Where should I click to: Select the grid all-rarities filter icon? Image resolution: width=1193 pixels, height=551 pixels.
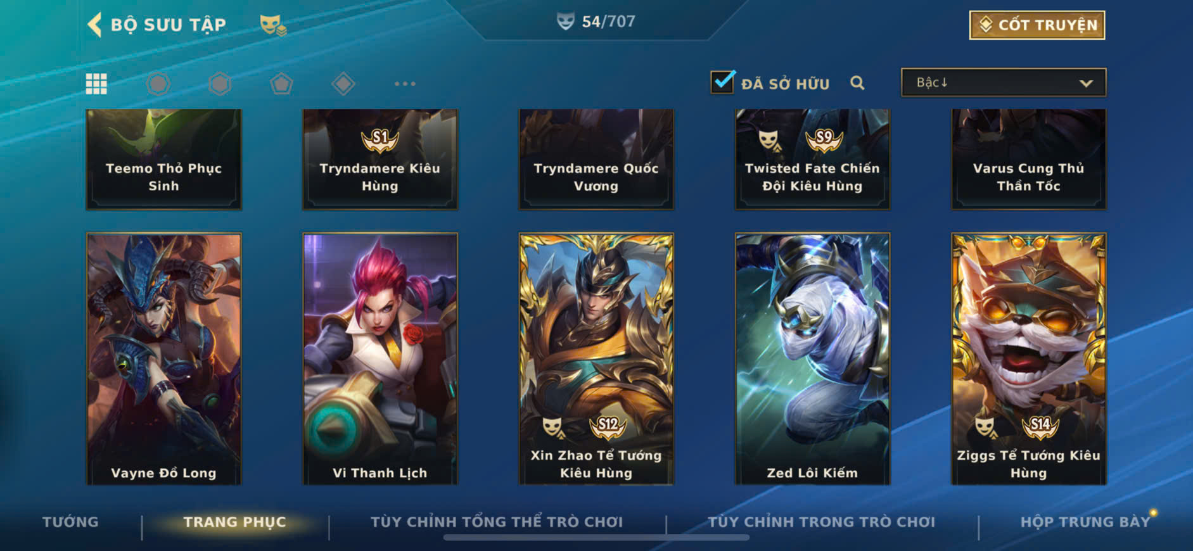click(96, 84)
